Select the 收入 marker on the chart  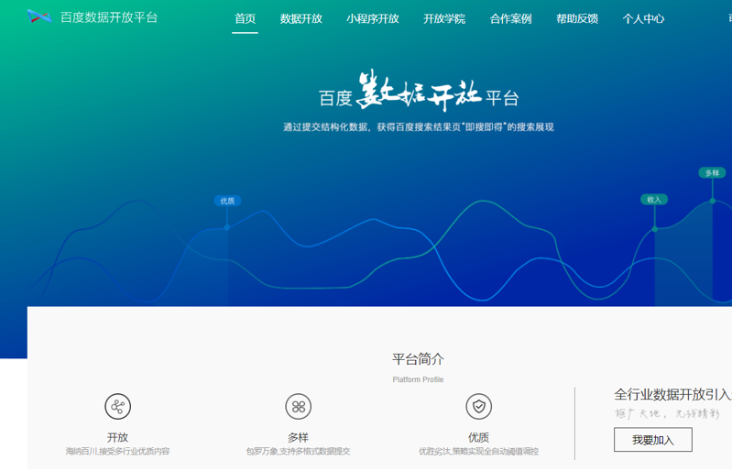point(654,200)
